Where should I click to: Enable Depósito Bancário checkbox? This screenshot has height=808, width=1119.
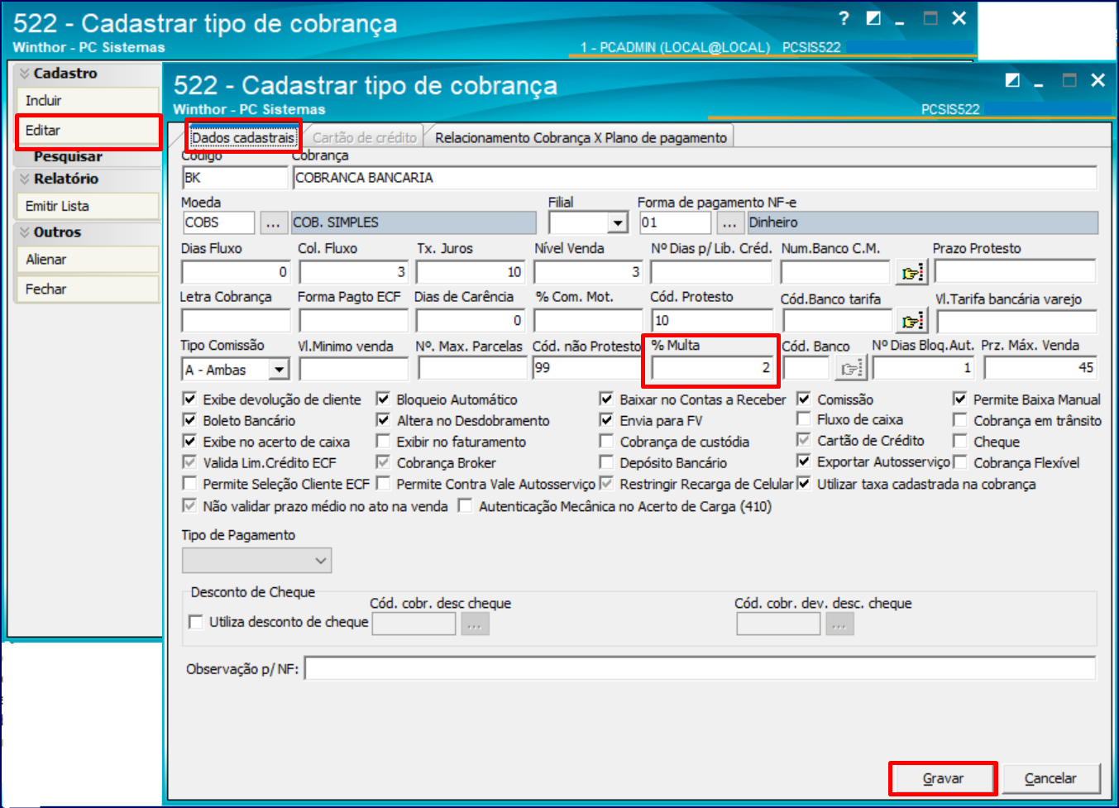click(x=606, y=462)
